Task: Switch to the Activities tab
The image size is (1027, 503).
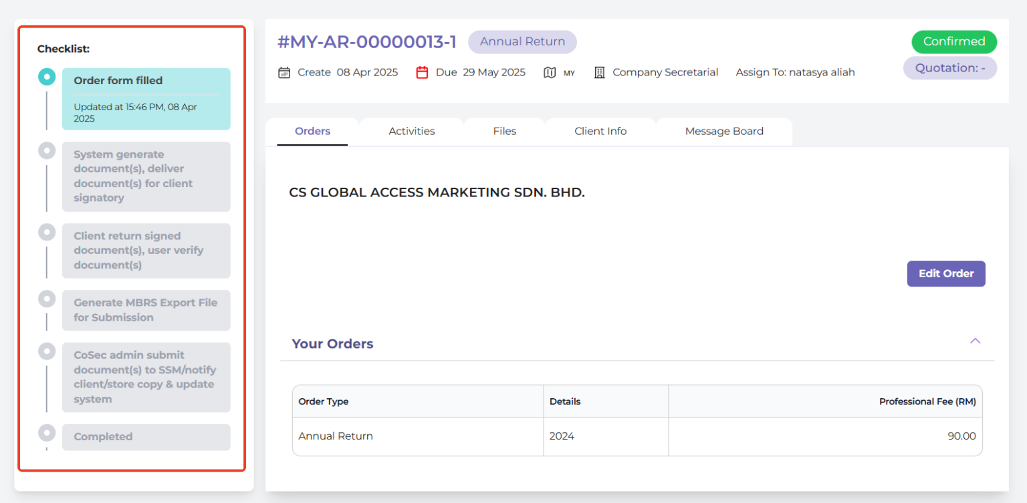Action: click(411, 131)
